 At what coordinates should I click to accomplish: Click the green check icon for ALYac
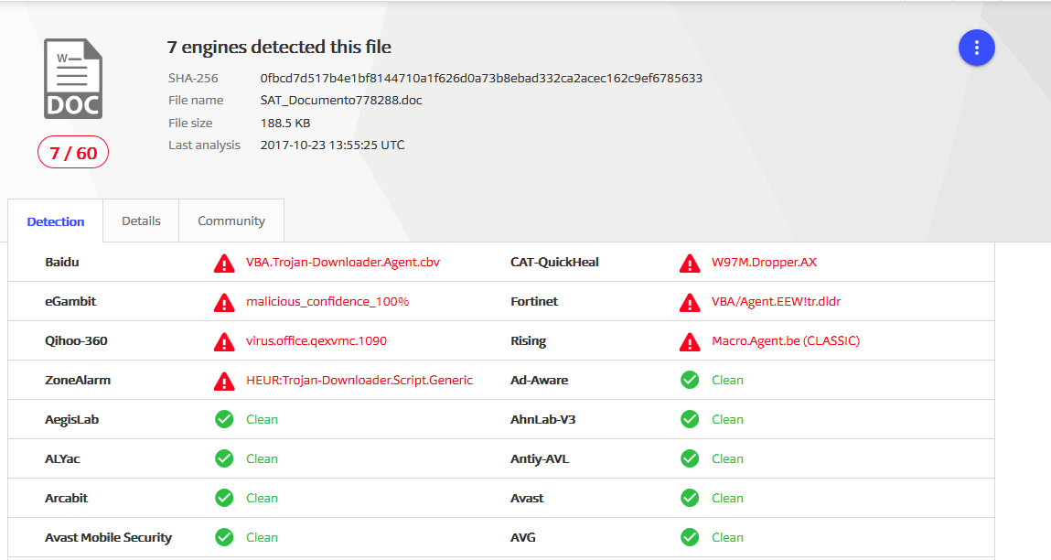point(224,458)
